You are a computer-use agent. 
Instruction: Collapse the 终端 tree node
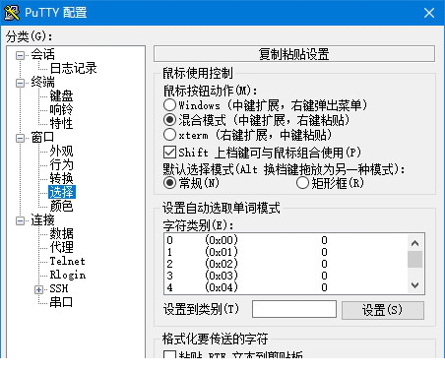[x=20, y=83]
